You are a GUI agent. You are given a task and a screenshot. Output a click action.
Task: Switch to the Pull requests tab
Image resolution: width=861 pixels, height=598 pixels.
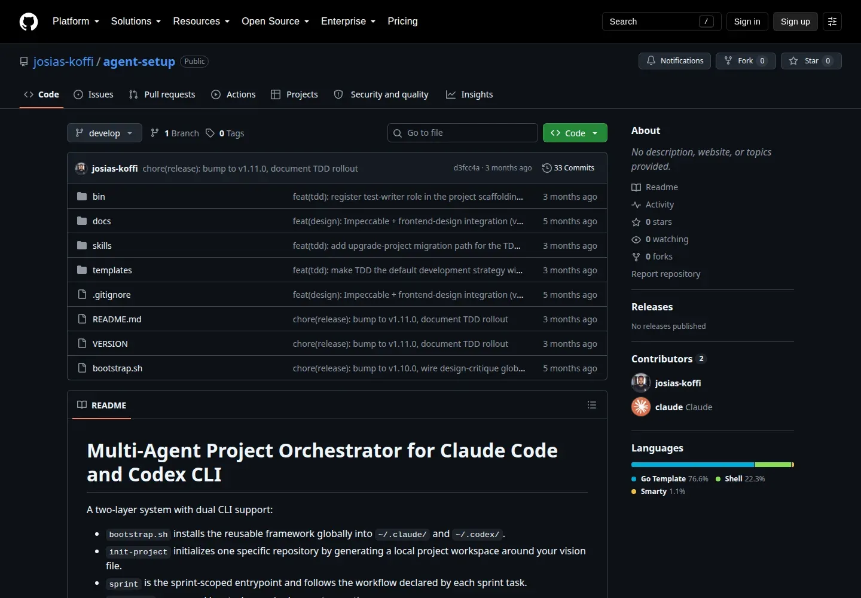162,94
